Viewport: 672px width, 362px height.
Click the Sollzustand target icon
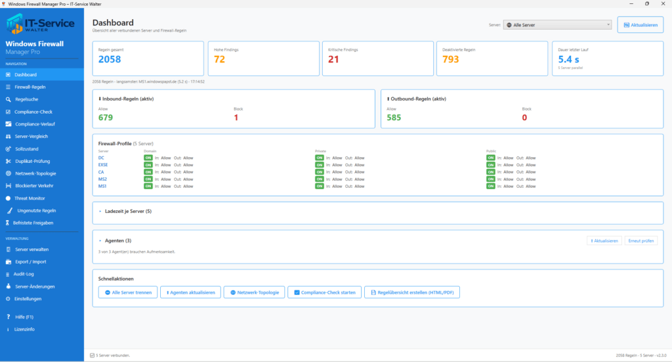(8, 149)
